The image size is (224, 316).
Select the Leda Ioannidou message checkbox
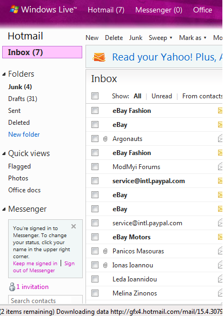click(x=95, y=279)
